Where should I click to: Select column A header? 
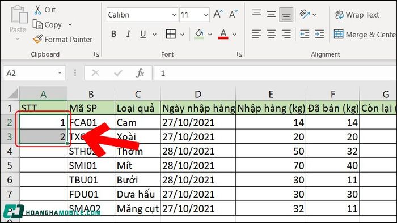(43, 94)
